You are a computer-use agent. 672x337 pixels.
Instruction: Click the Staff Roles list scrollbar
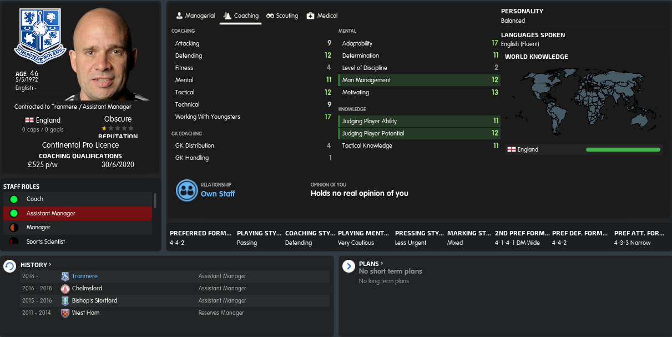point(155,200)
